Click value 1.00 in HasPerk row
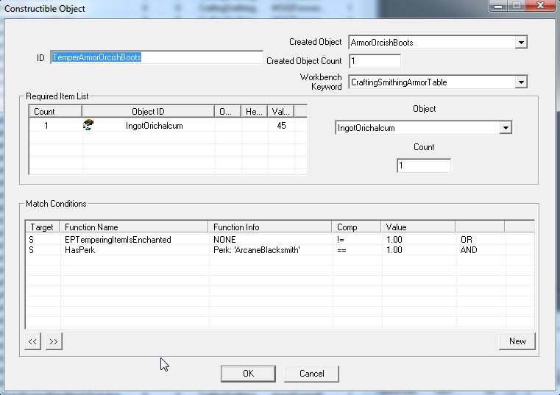 (394, 250)
